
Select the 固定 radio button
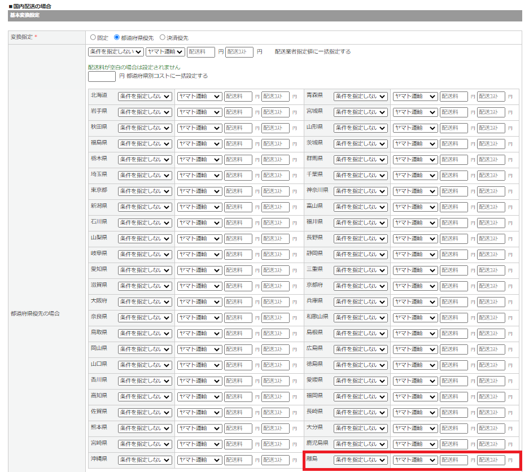94,38
